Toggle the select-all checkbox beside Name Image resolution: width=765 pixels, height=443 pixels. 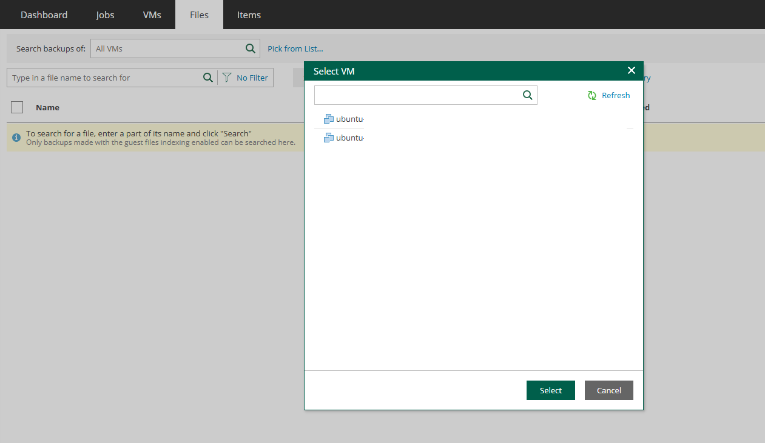17,107
